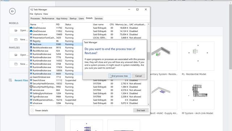This screenshot has height=131, width=232.
Task: Click the process list vertical scrollbar thumb
Action: point(149,56)
